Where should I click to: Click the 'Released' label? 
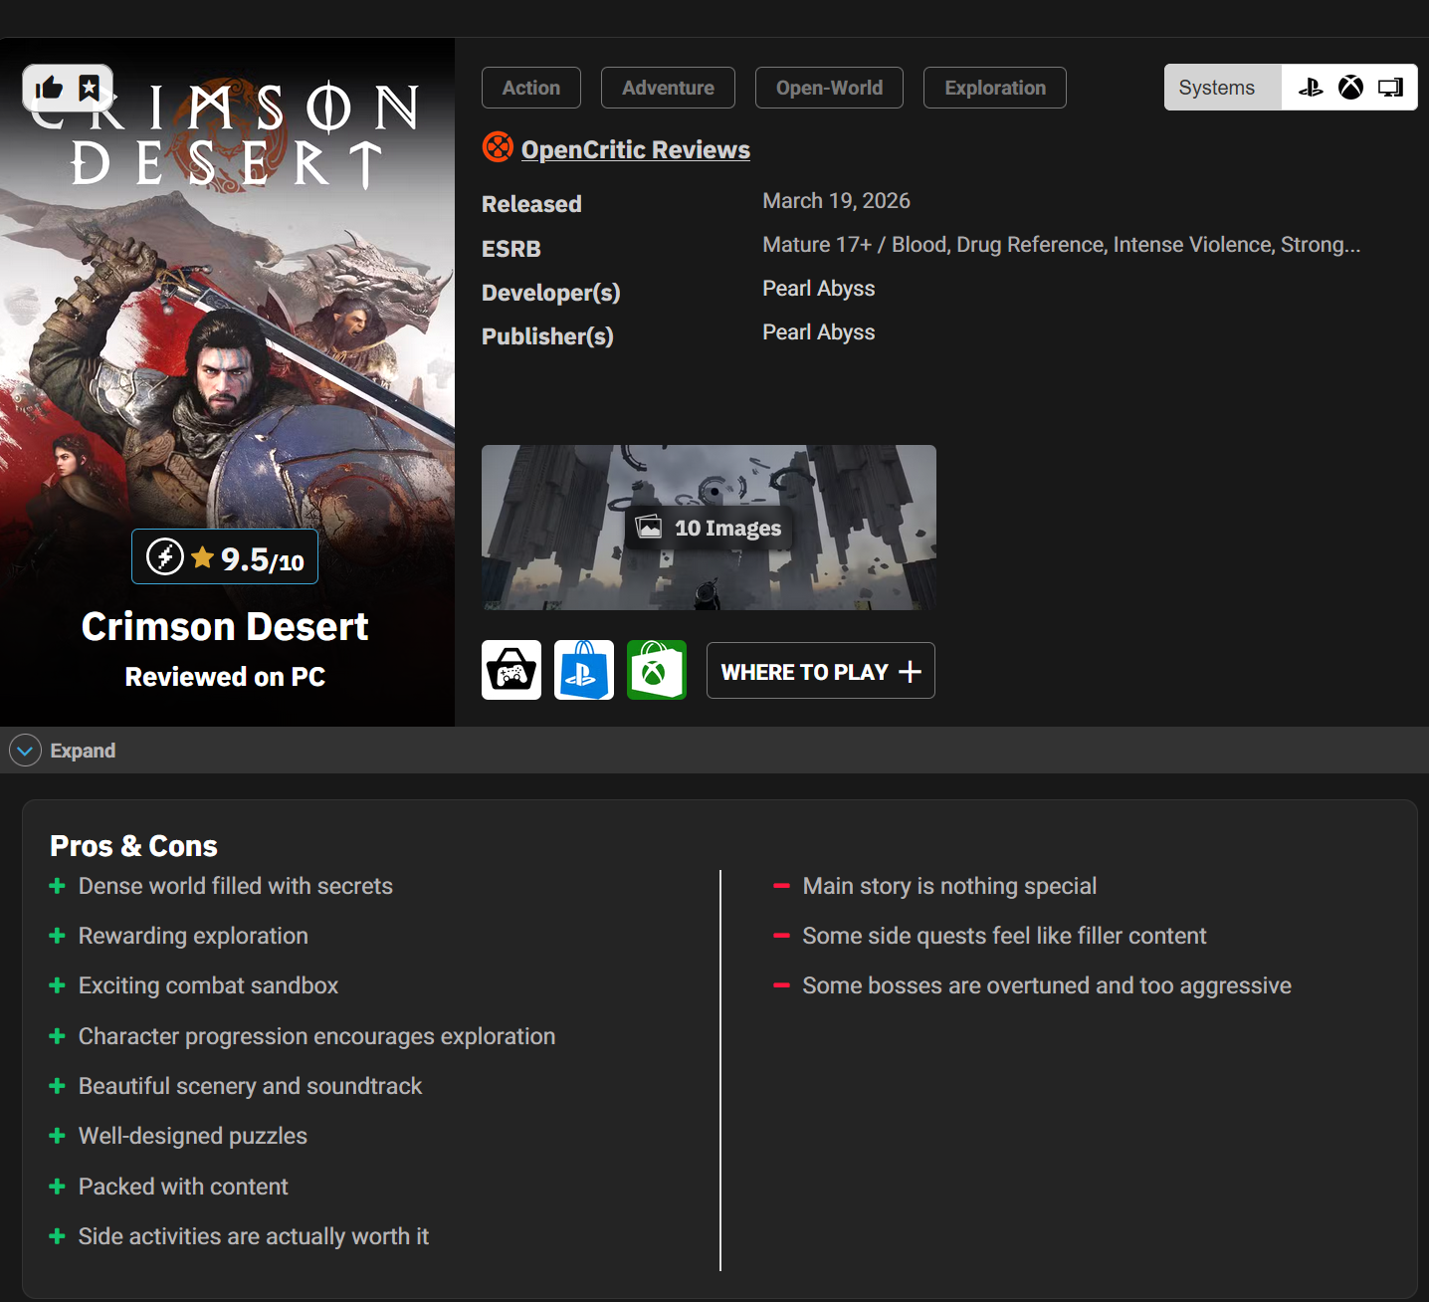coord(531,204)
